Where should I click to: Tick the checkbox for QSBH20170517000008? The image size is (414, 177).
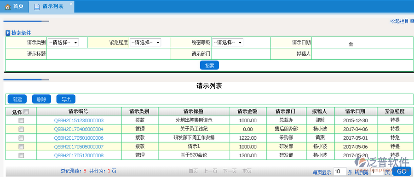pos(21,155)
